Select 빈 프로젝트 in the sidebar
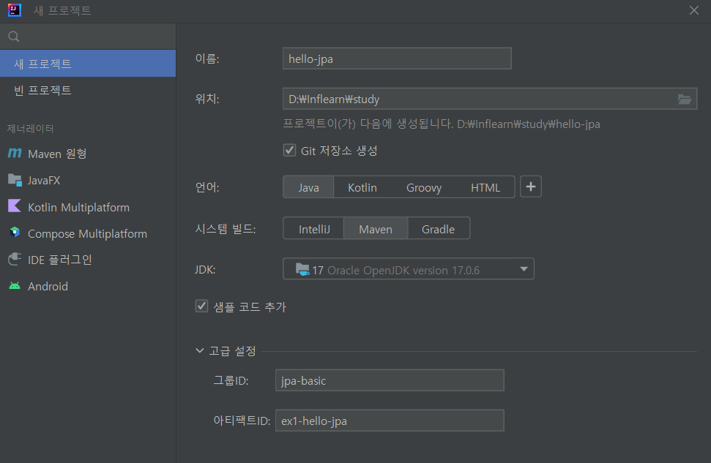 pos(88,90)
